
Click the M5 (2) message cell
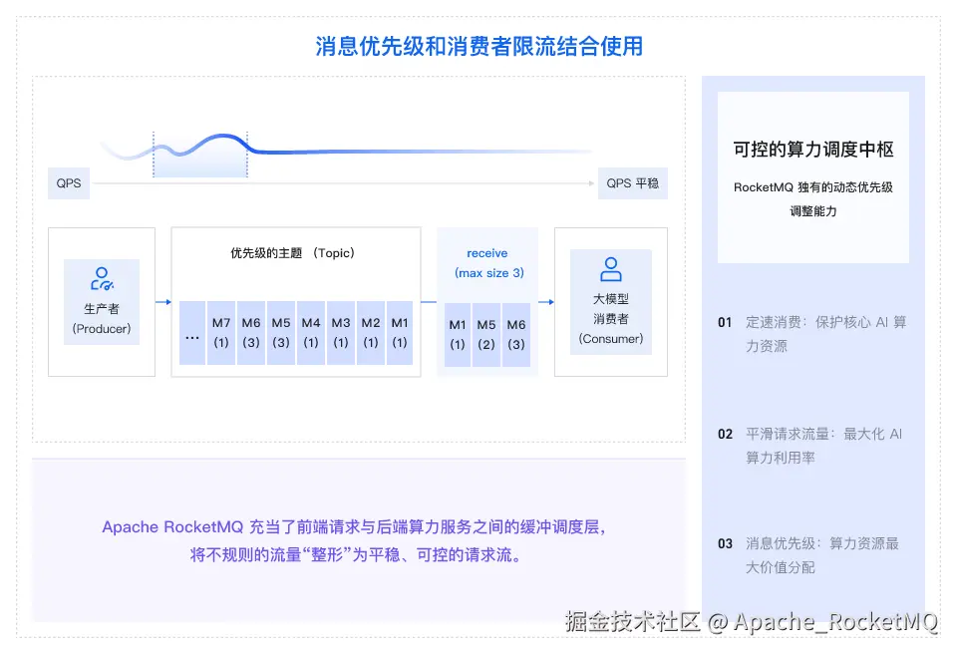pyautogui.click(x=486, y=335)
